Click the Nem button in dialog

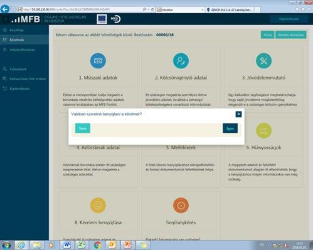tap(83, 128)
